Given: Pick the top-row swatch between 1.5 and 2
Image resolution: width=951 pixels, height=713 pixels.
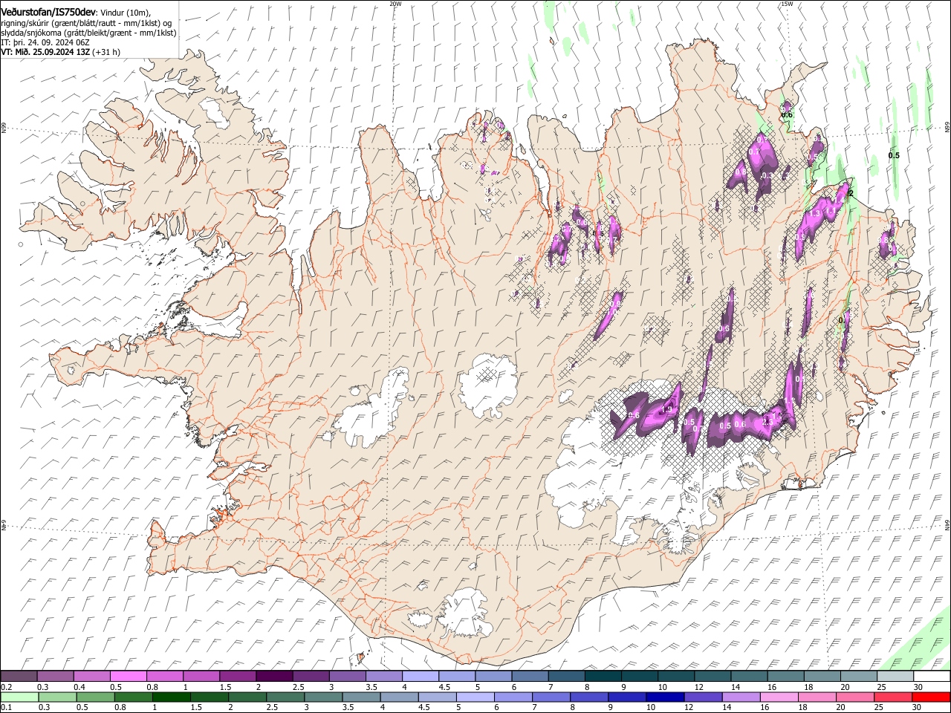Looking at the screenshot, I should [x=238, y=676].
